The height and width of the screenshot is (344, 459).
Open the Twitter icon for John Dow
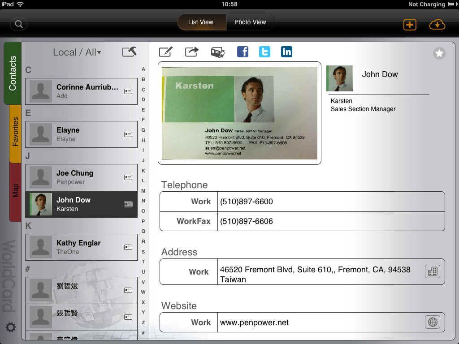pyautogui.click(x=264, y=52)
